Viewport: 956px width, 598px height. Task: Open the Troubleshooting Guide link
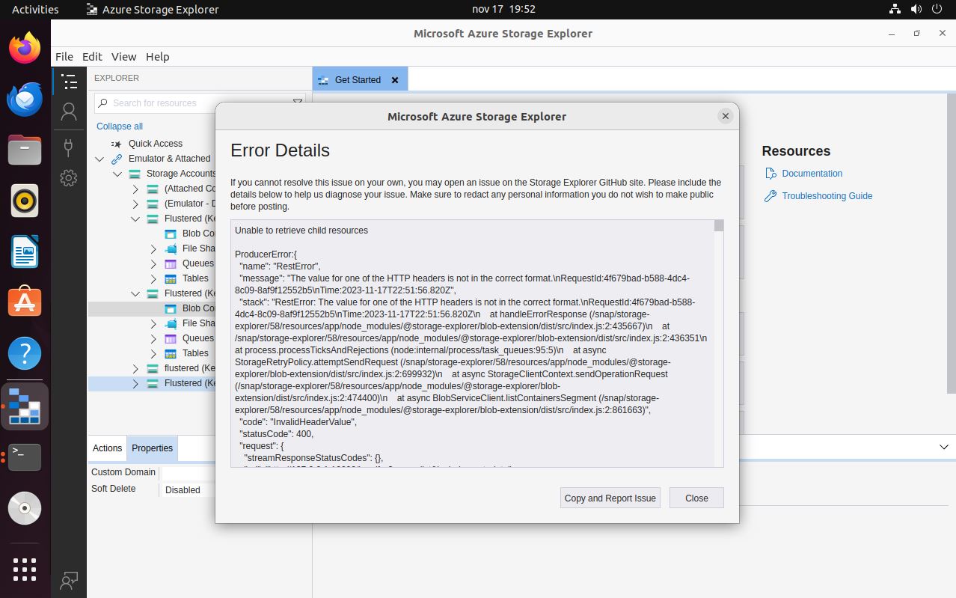[827, 195]
